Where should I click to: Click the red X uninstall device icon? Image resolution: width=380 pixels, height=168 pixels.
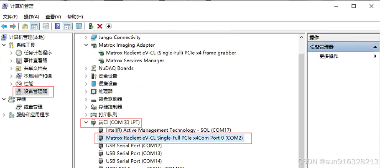(x=100, y=26)
